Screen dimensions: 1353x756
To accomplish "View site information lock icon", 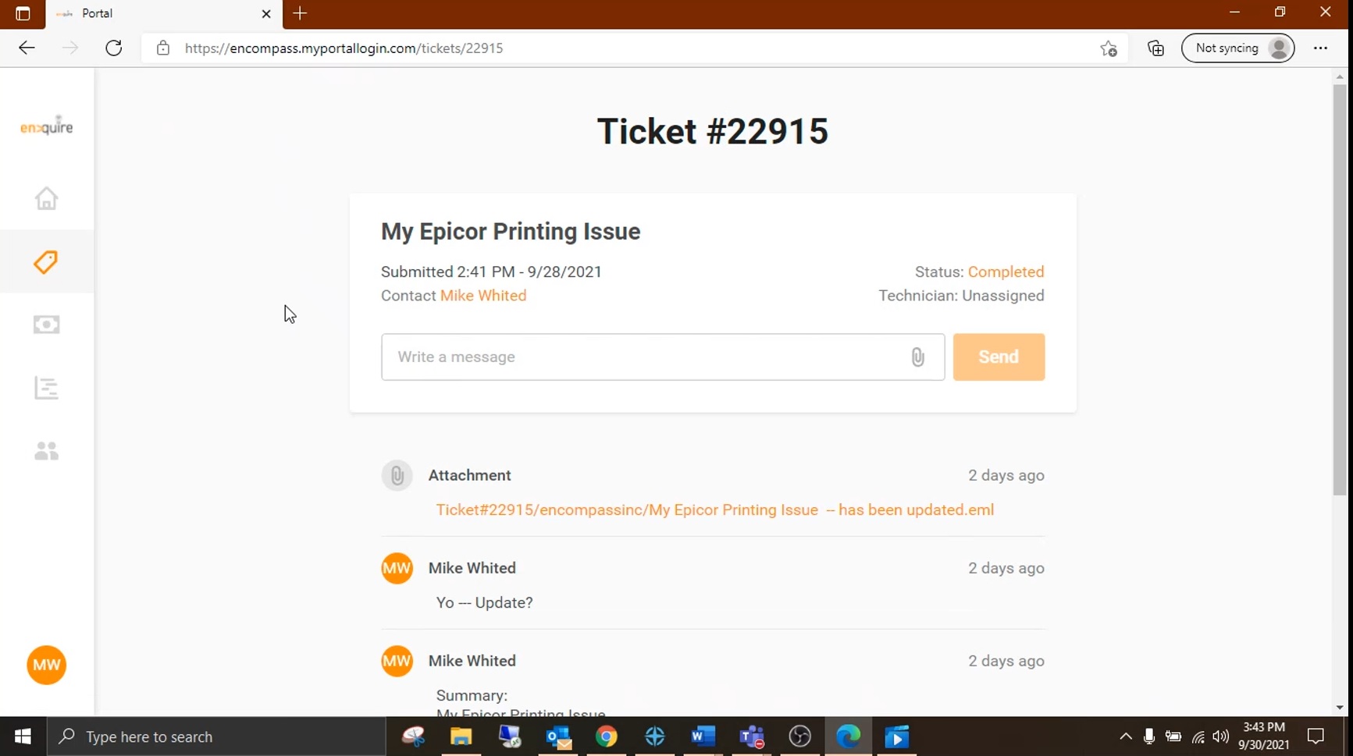I will tap(162, 48).
